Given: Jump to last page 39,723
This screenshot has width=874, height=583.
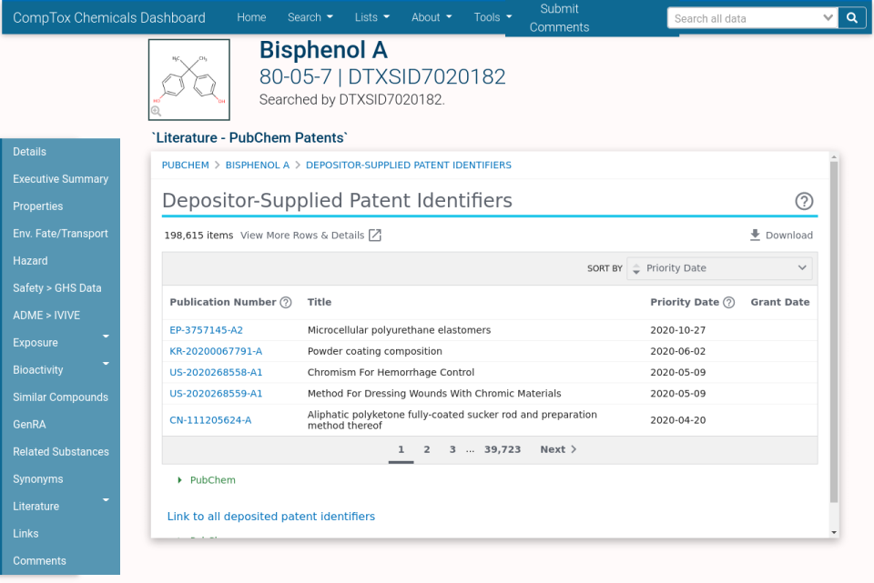Looking at the screenshot, I should pyautogui.click(x=503, y=449).
